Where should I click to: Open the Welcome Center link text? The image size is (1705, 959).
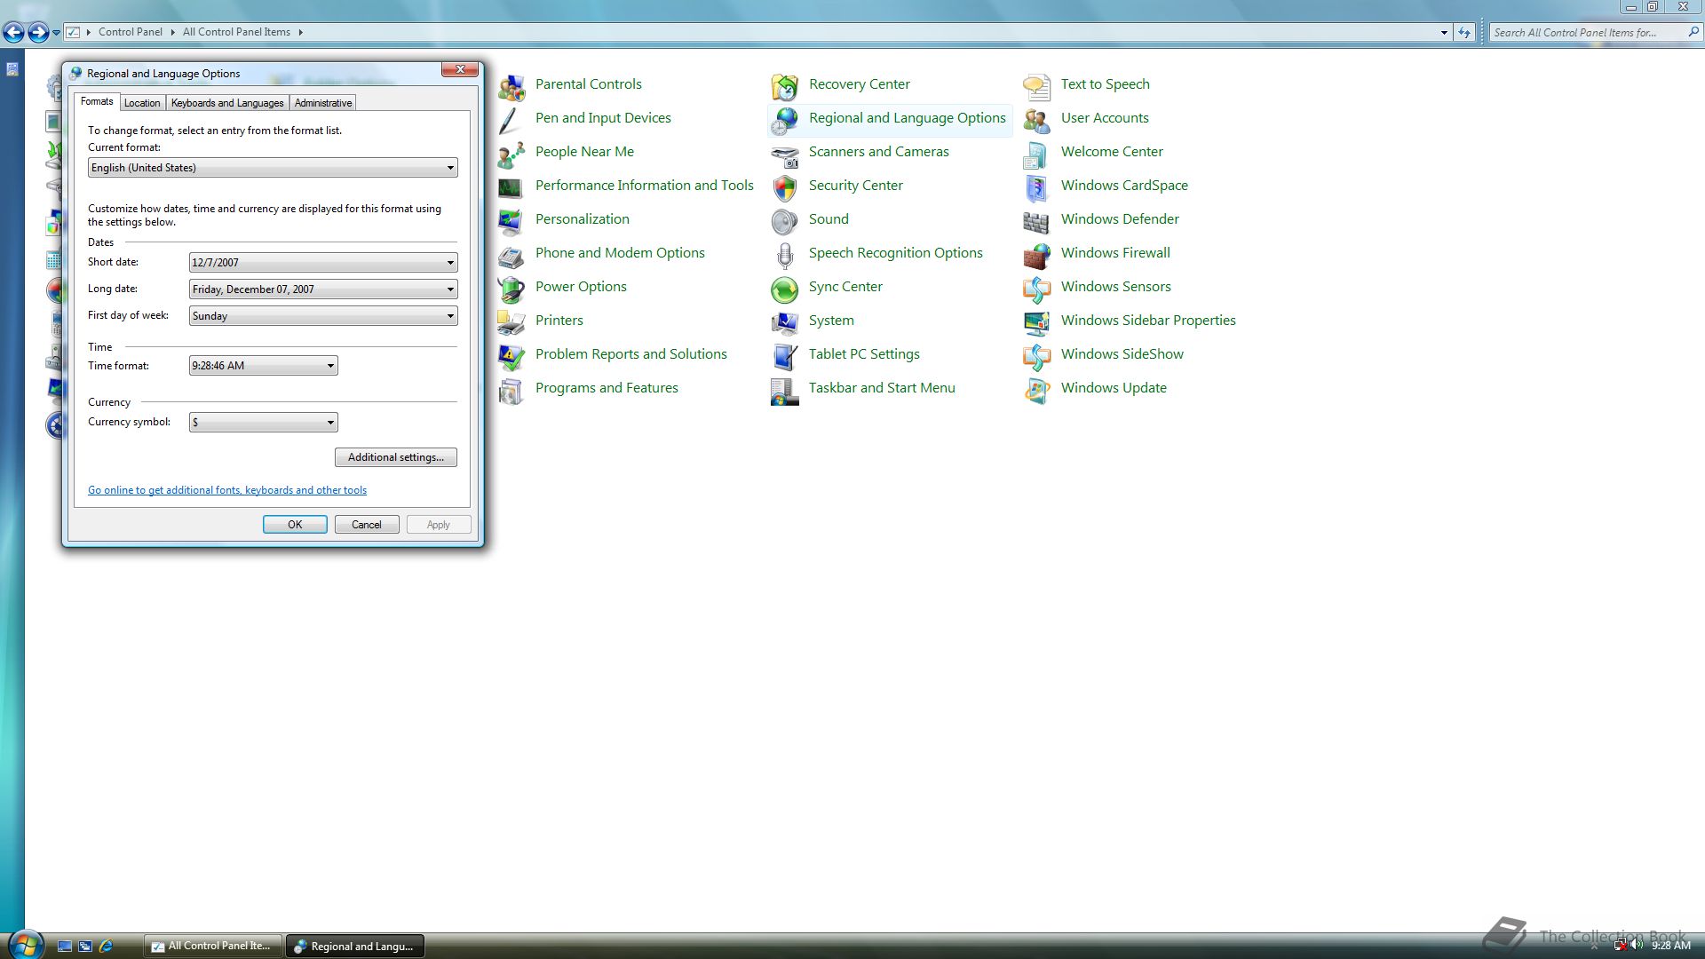[x=1112, y=152]
